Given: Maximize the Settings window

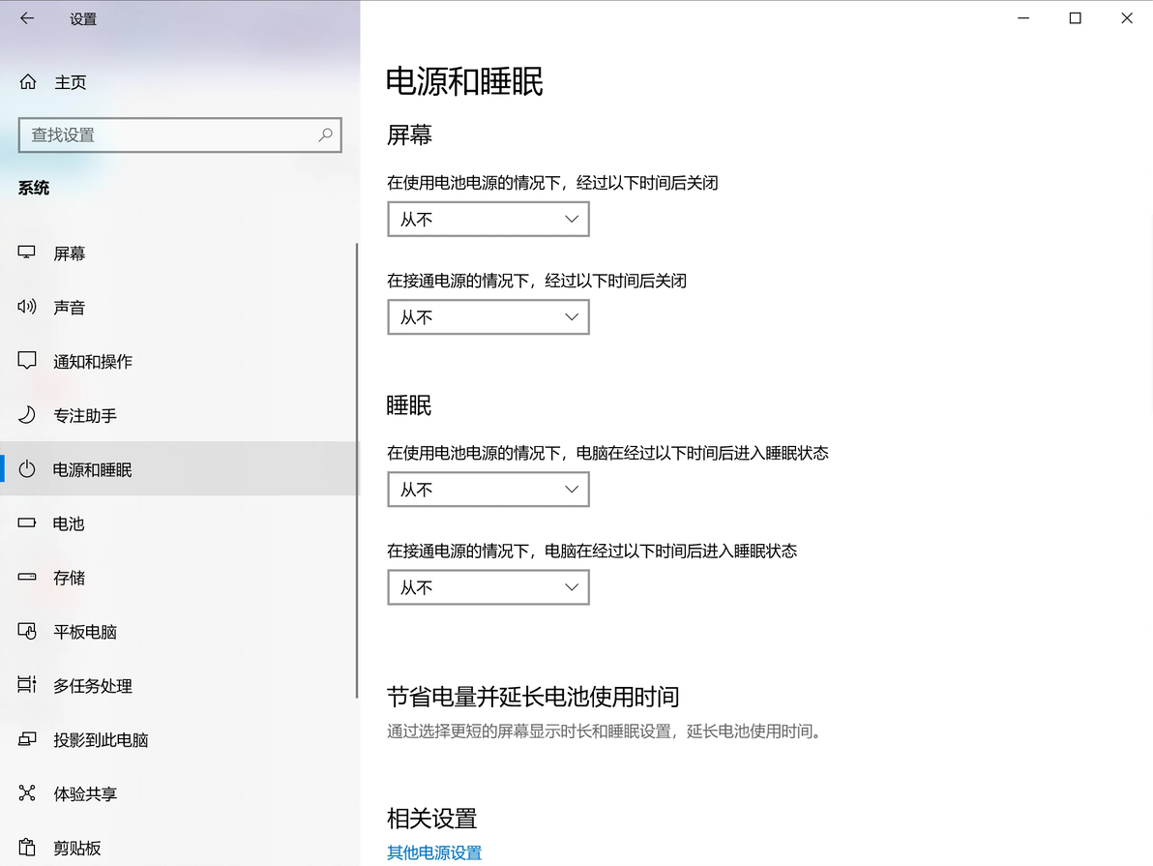Looking at the screenshot, I should [1075, 18].
